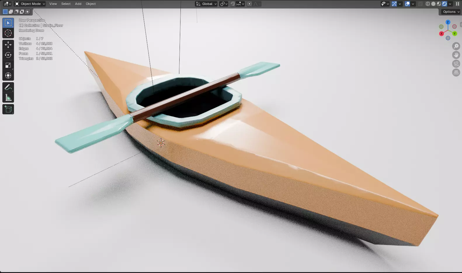Open the editor type dropdown

click(x=7, y=4)
